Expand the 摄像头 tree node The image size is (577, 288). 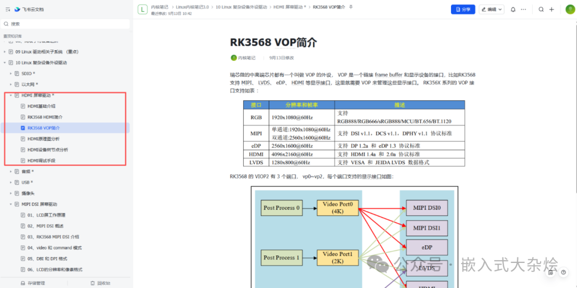(11, 193)
